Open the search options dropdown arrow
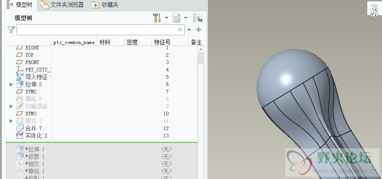This screenshot has height=179, width=382. [x=189, y=30]
